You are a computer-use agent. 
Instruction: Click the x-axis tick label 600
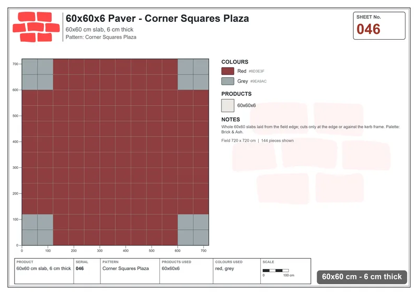click(178, 251)
